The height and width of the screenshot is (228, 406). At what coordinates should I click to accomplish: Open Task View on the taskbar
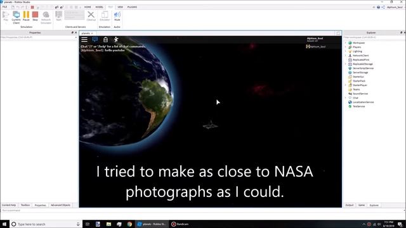(x=88, y=224)
